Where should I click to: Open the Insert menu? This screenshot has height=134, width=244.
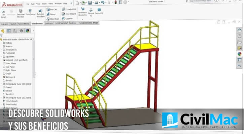(43, 3)
